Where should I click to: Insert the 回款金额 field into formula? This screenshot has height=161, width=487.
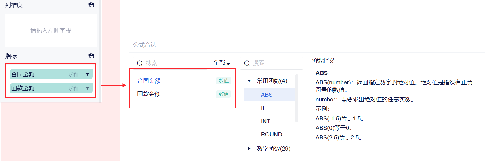point(149,94)
